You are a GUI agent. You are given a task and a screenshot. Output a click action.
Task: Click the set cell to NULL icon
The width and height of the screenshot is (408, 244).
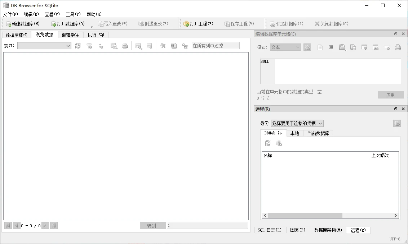pyautogui.click(x=387, y=47)
